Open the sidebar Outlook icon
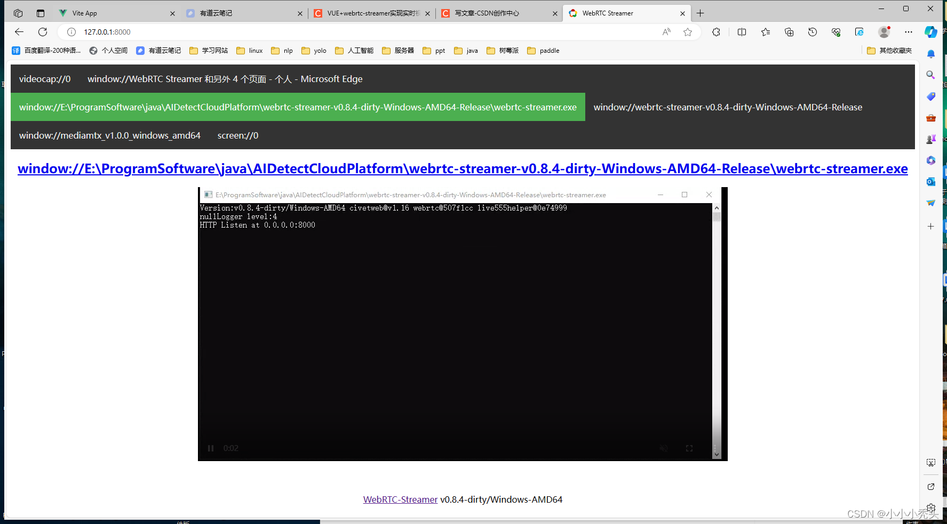The image size is (947, 524). tap(931, 182)
